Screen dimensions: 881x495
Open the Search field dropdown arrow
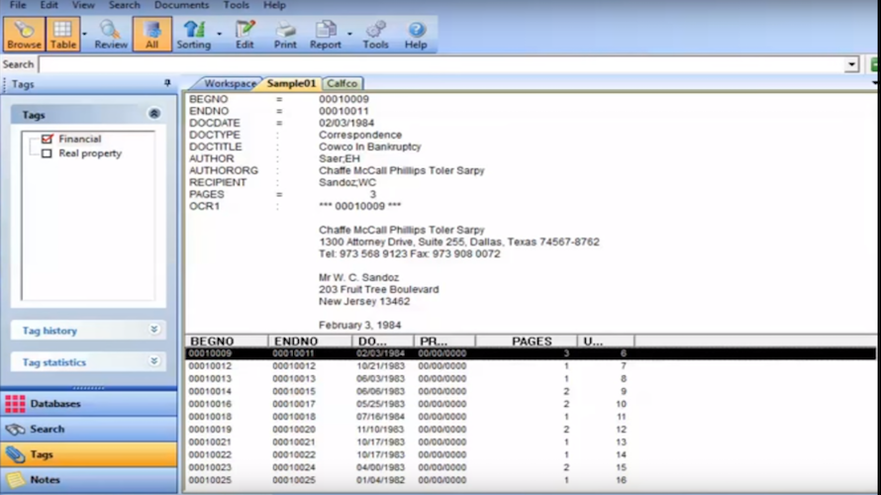(x=851, y=64)
